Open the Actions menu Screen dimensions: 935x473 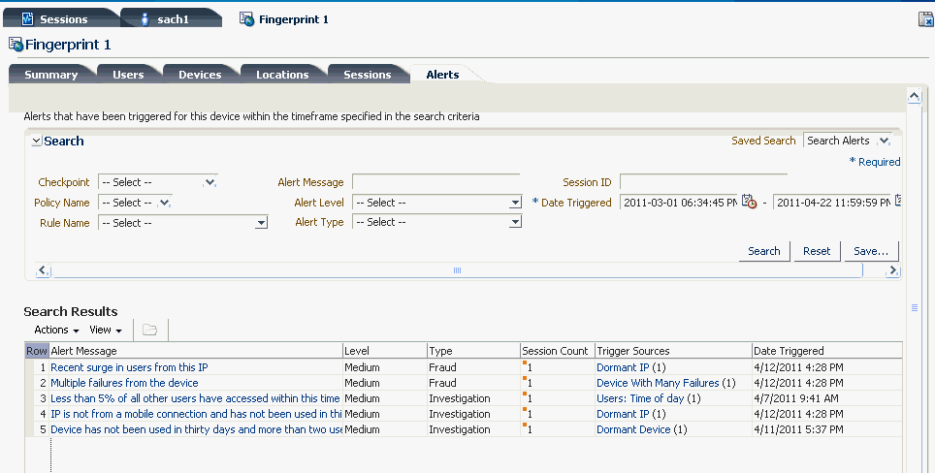56,330
